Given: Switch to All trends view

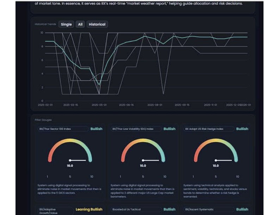Looking at the screenshot, I should click(x=80, y=24).
